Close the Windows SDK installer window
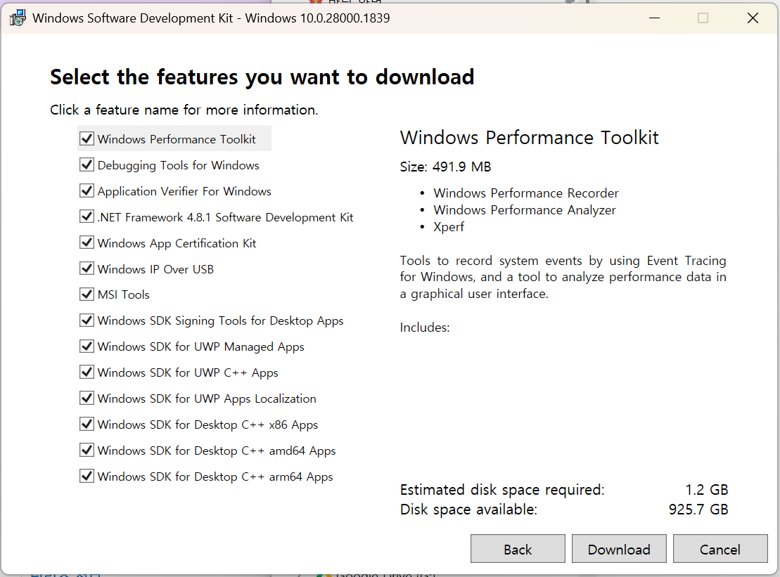 coord(753,18)
